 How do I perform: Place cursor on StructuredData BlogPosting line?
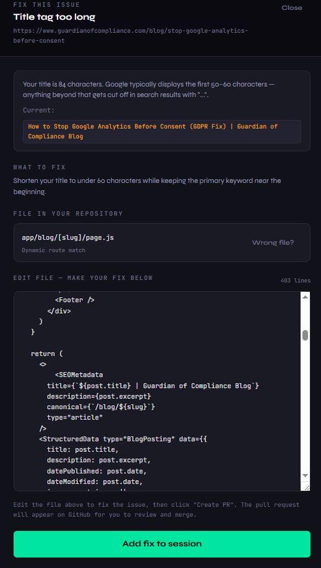pyautogui.click(x=123, y=439)
